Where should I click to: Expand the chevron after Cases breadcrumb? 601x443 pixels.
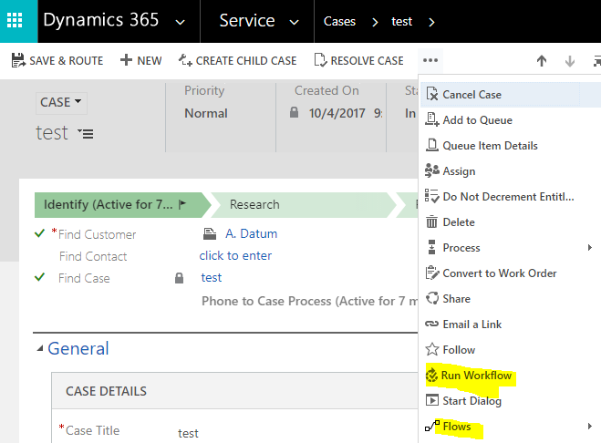point(375,22)
